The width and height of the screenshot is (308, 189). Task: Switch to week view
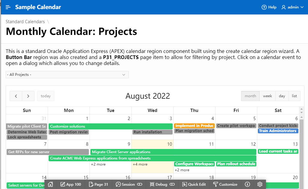point(267,96)
